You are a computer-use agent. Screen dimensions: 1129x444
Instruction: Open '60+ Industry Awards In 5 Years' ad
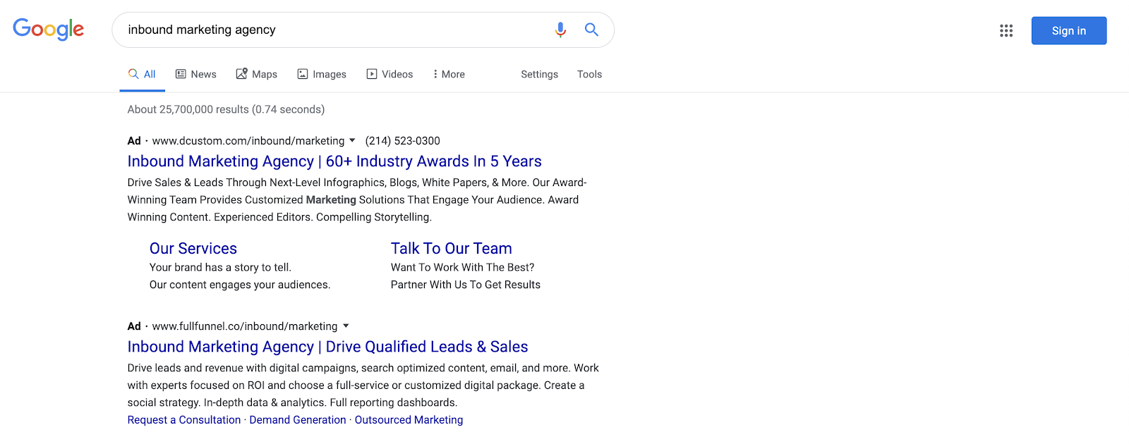(x=334, y=161)
